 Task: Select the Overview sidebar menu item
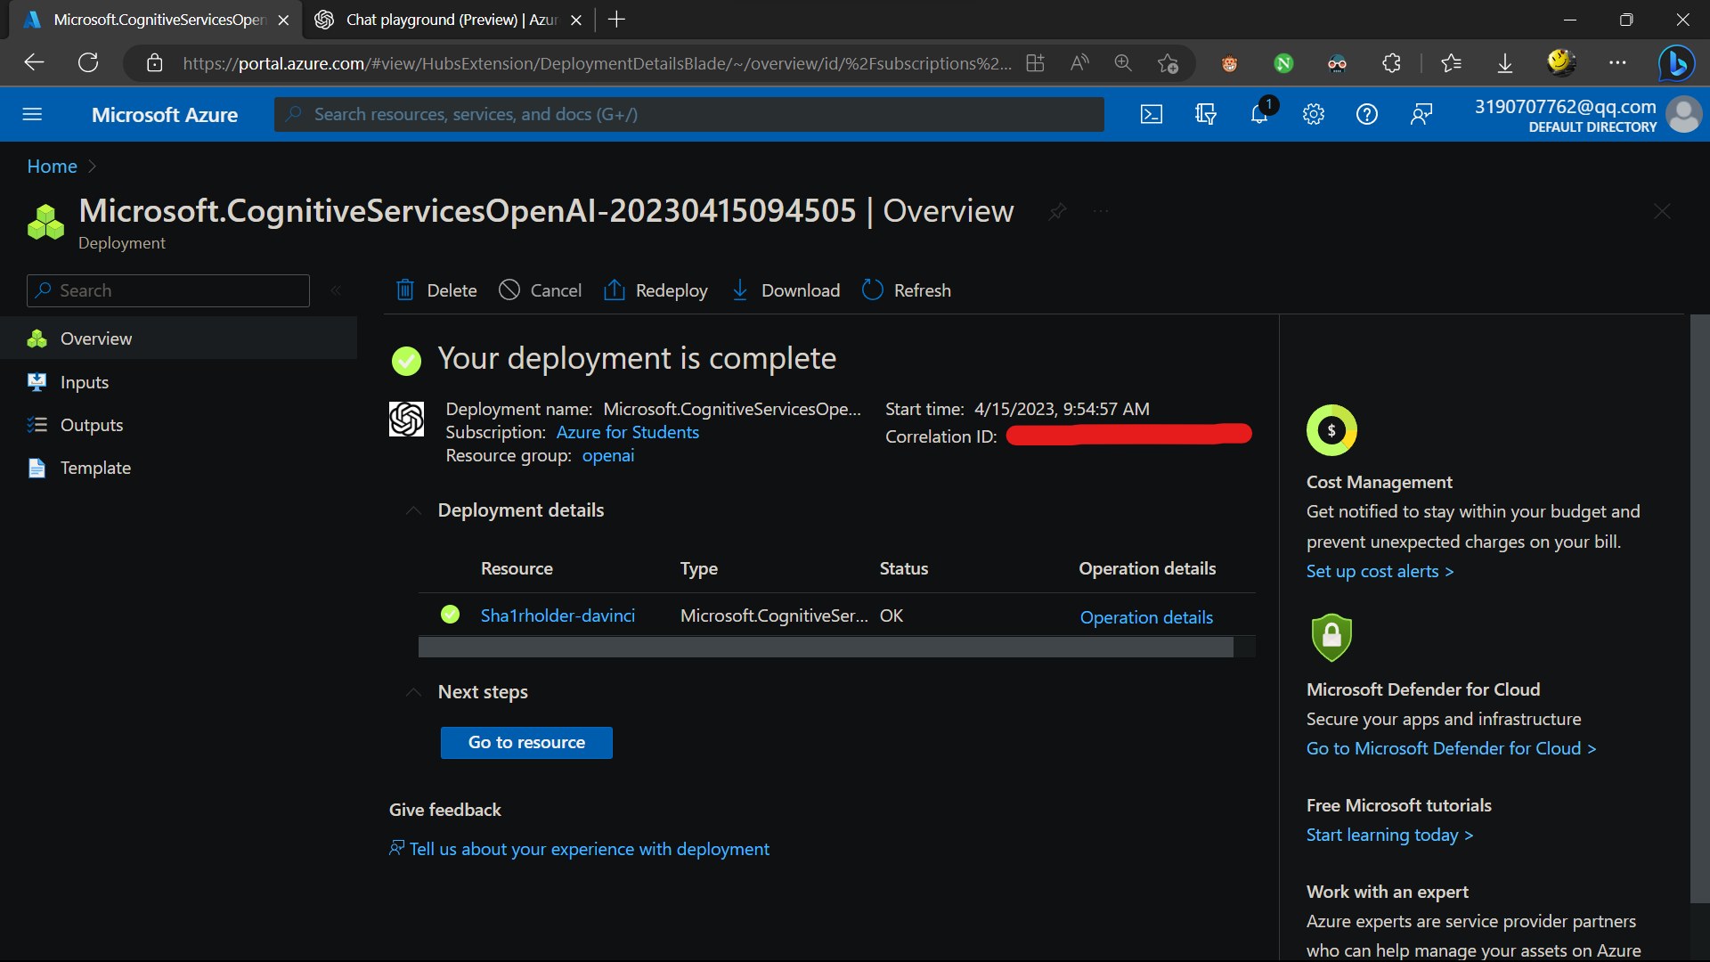point(96,338)
